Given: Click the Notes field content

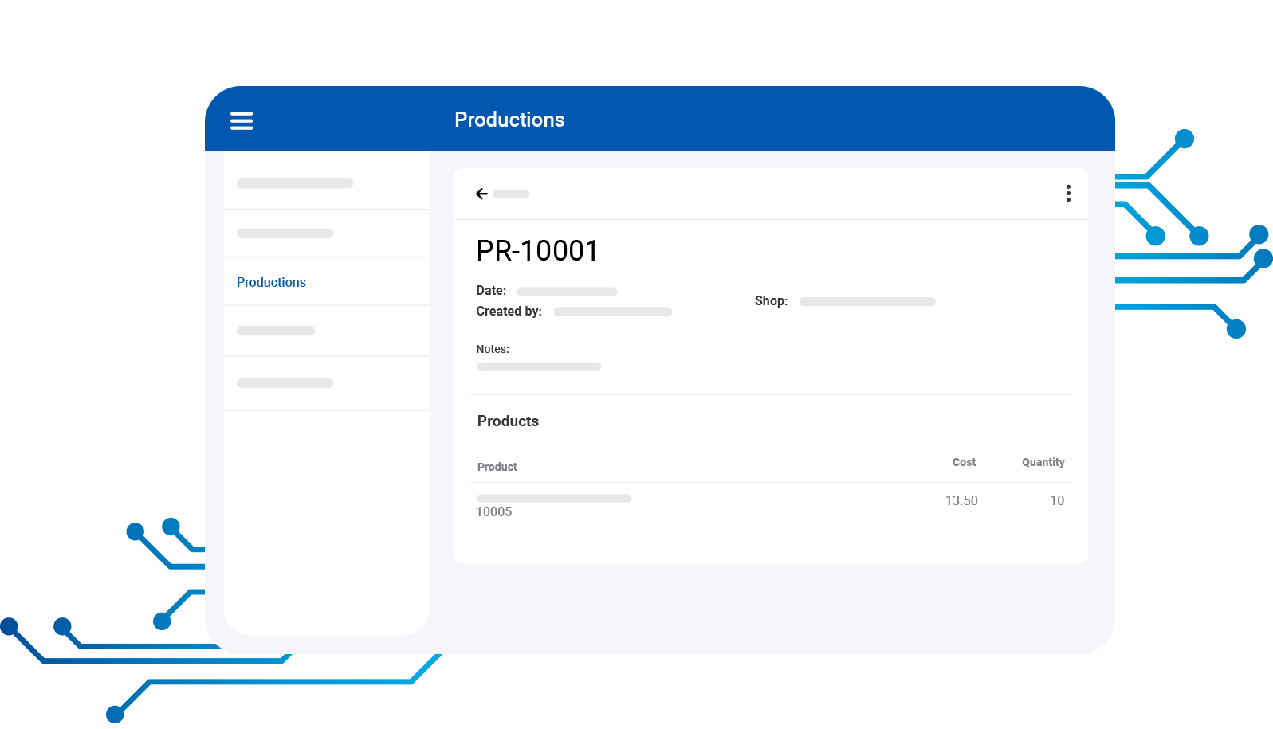Looking at the screenshot, I should pos(539,366).
